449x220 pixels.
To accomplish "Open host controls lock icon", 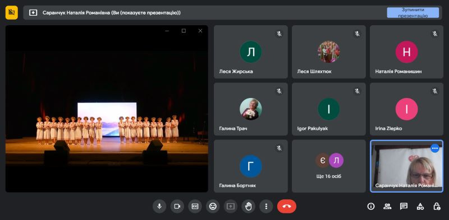I will pyautogui.click(x=437, y=207).
